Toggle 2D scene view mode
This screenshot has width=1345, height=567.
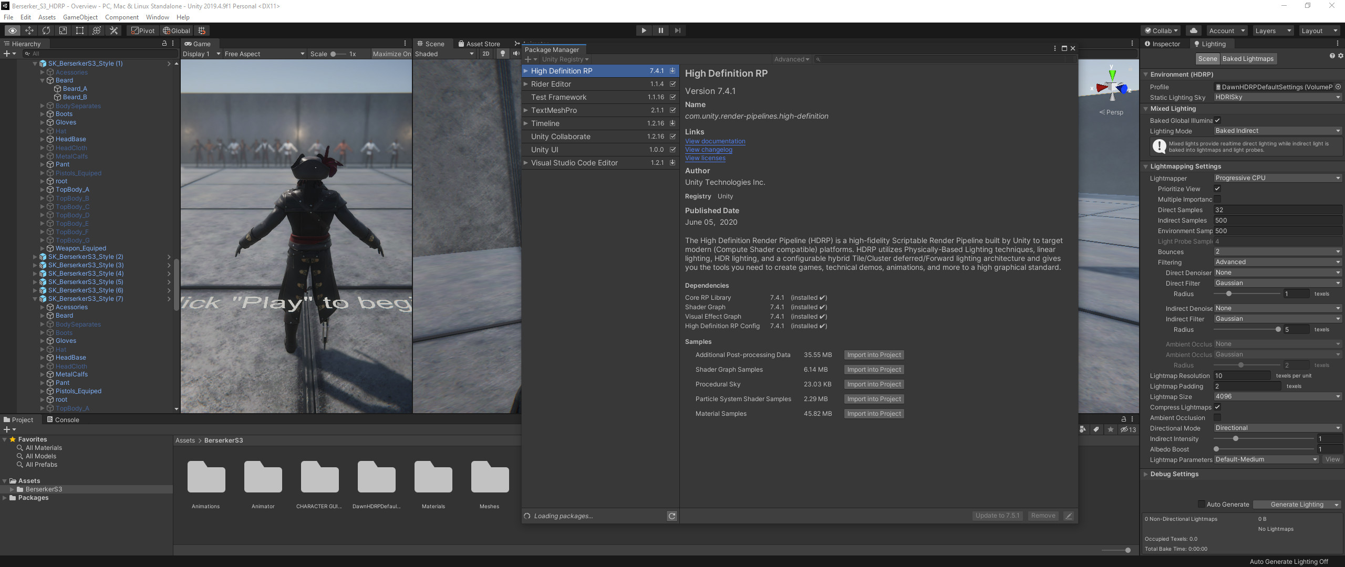point(486,54)
